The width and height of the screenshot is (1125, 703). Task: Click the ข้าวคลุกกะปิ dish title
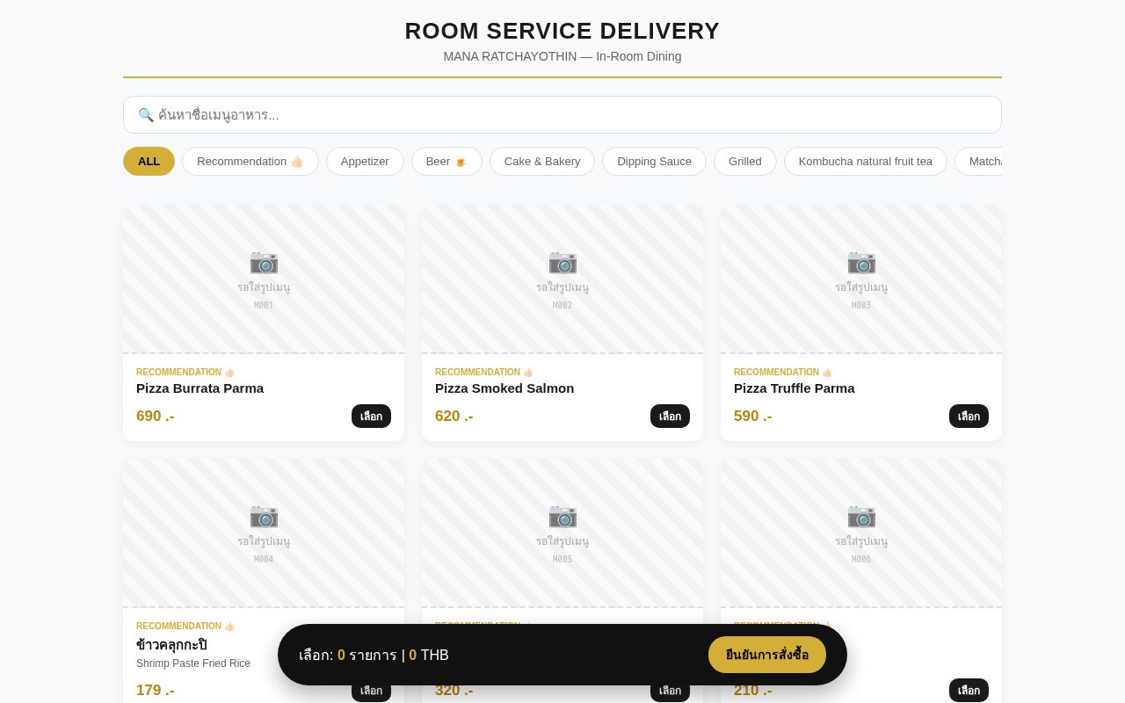point(171,645)
